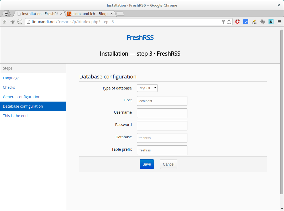This screenshot has width=284, height=211.
Task: Click the browser back arrow
Action: [4, 22]
